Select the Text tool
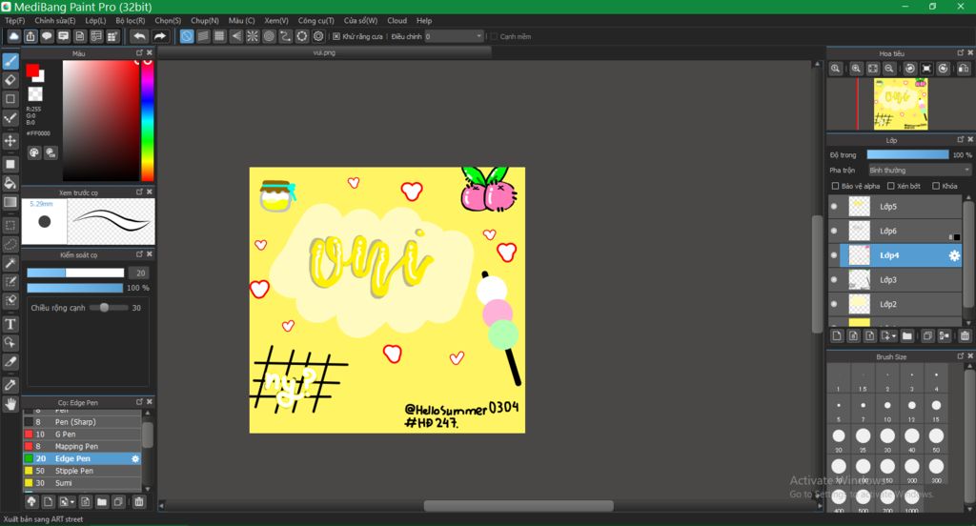The image size is (976, 526). pos(10,324)
